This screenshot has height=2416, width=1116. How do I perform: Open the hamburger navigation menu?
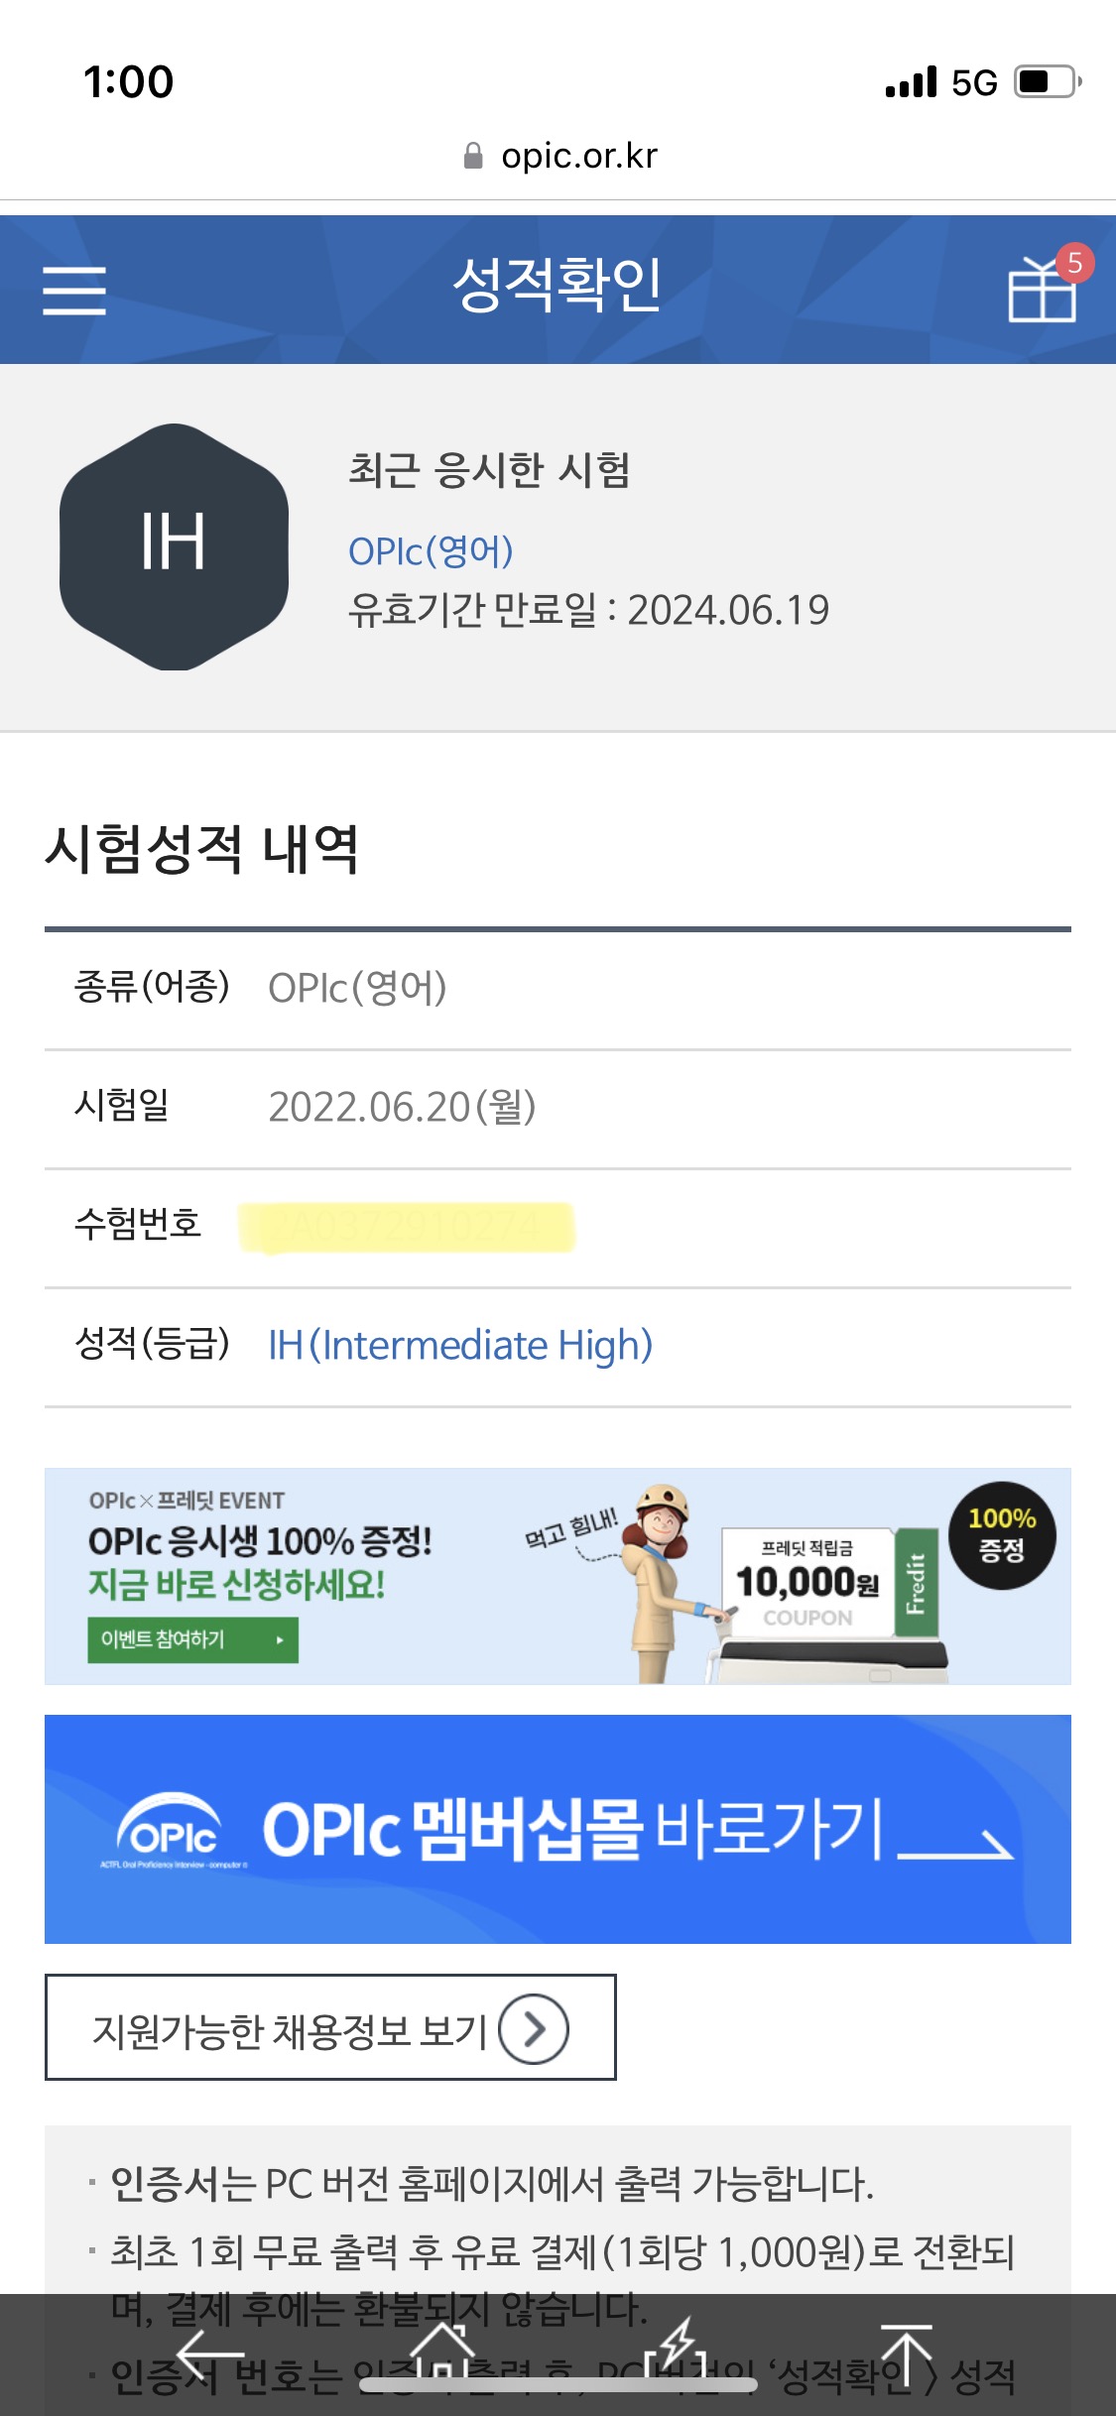point(74,290)
